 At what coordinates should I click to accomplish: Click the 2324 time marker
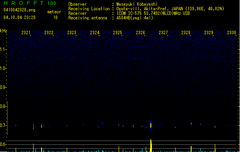tap(95, 33)
